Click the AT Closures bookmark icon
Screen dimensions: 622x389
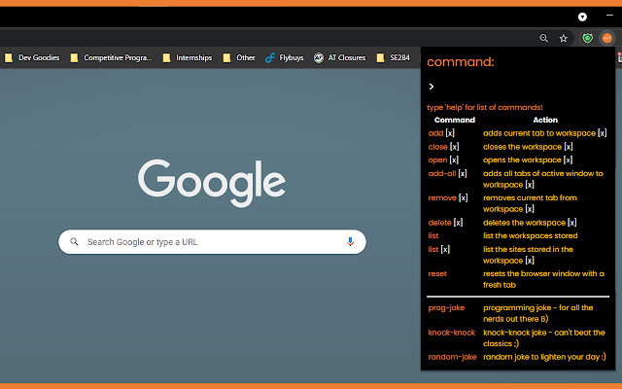tap(319, 58)
